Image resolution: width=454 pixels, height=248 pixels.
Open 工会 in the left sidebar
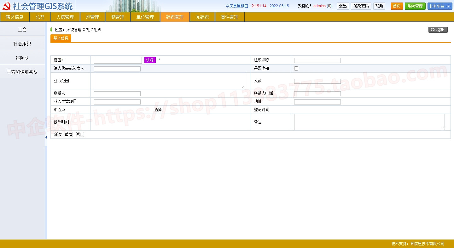(22, 30)
